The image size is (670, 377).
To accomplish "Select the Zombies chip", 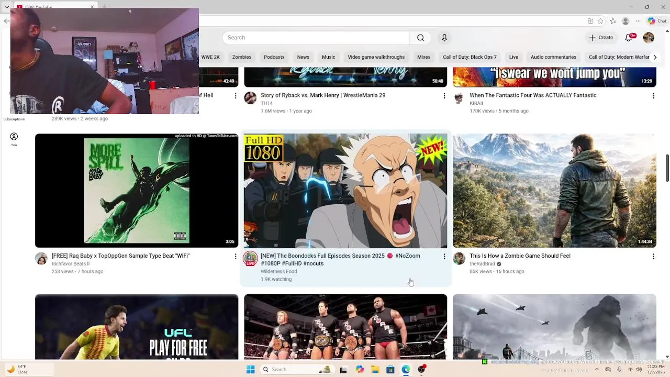I will pyautogui.click(x=242, y=57).
